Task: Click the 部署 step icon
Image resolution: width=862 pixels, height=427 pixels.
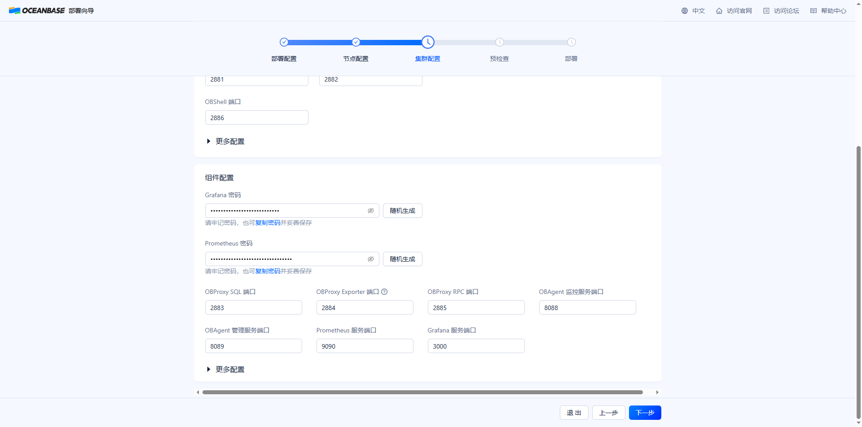Action: click(x=572, y=42)
